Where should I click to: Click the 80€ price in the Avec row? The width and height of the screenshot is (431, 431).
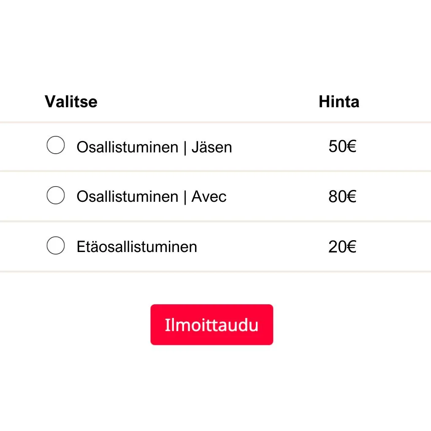click(x=342, y=197)
